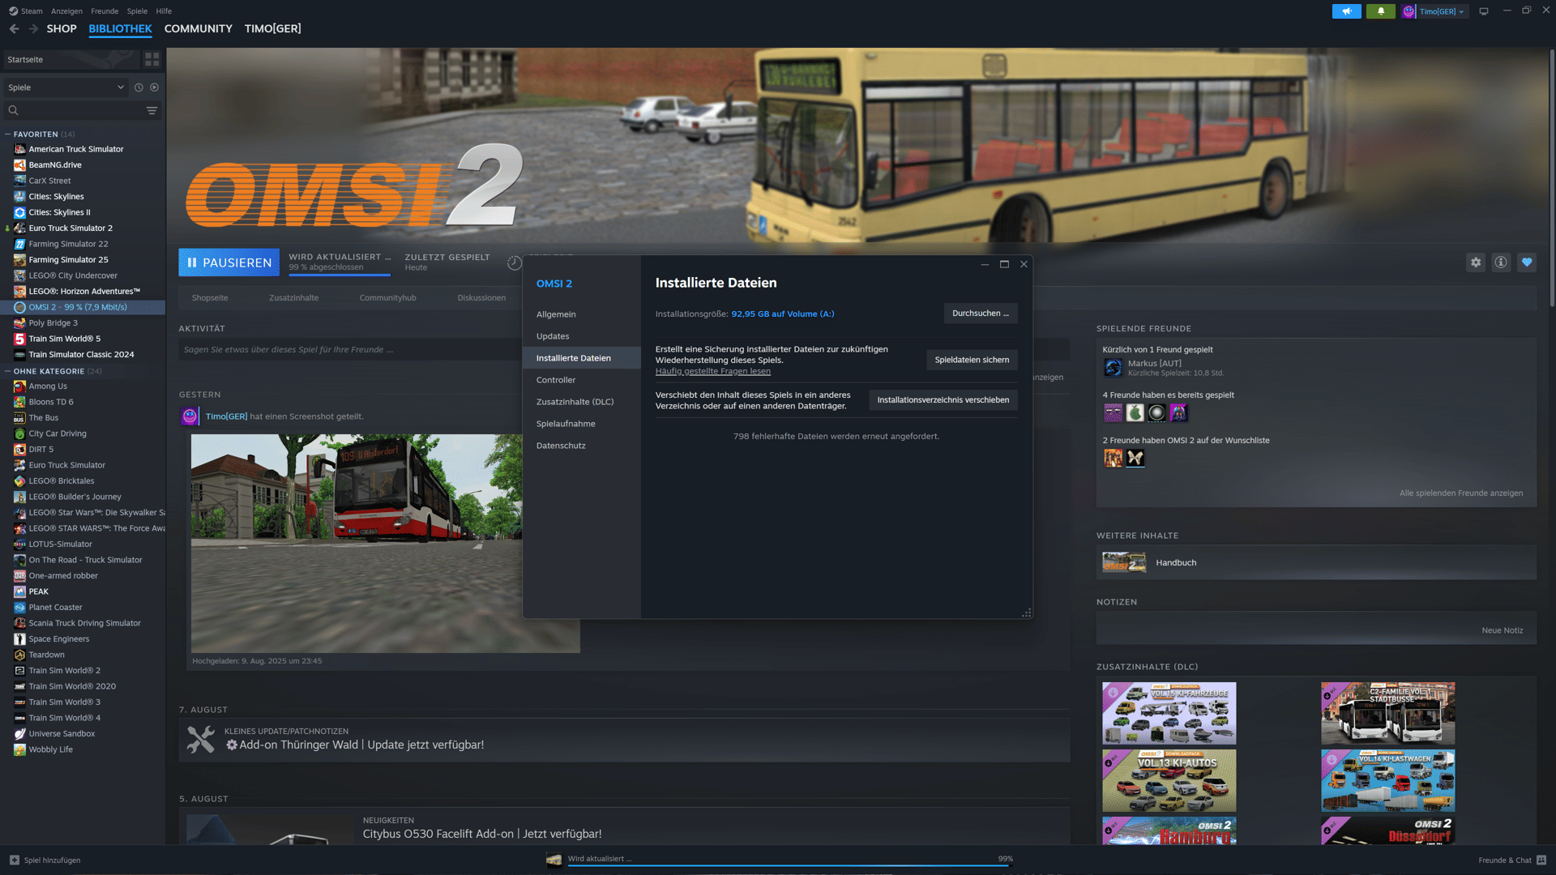
Task: Open the Häufig gestellte Fragen lesen link
Action: 712,371
